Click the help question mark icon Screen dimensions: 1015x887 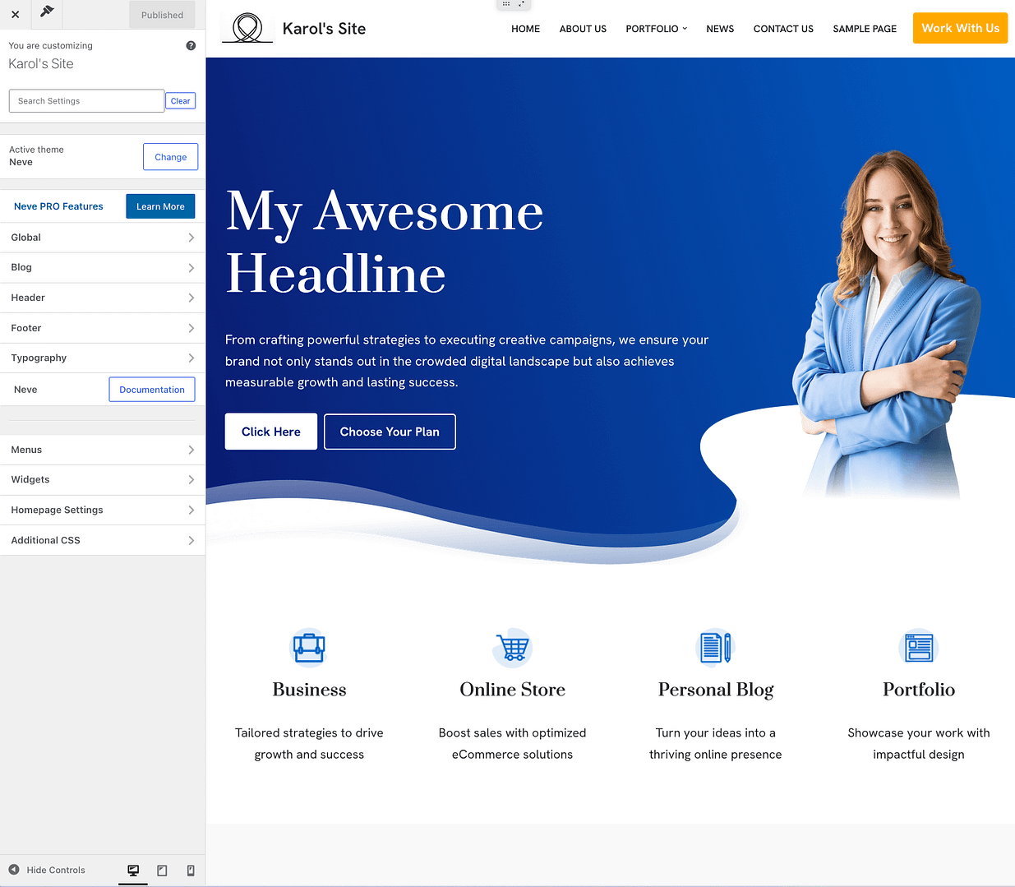click(191, 46)
